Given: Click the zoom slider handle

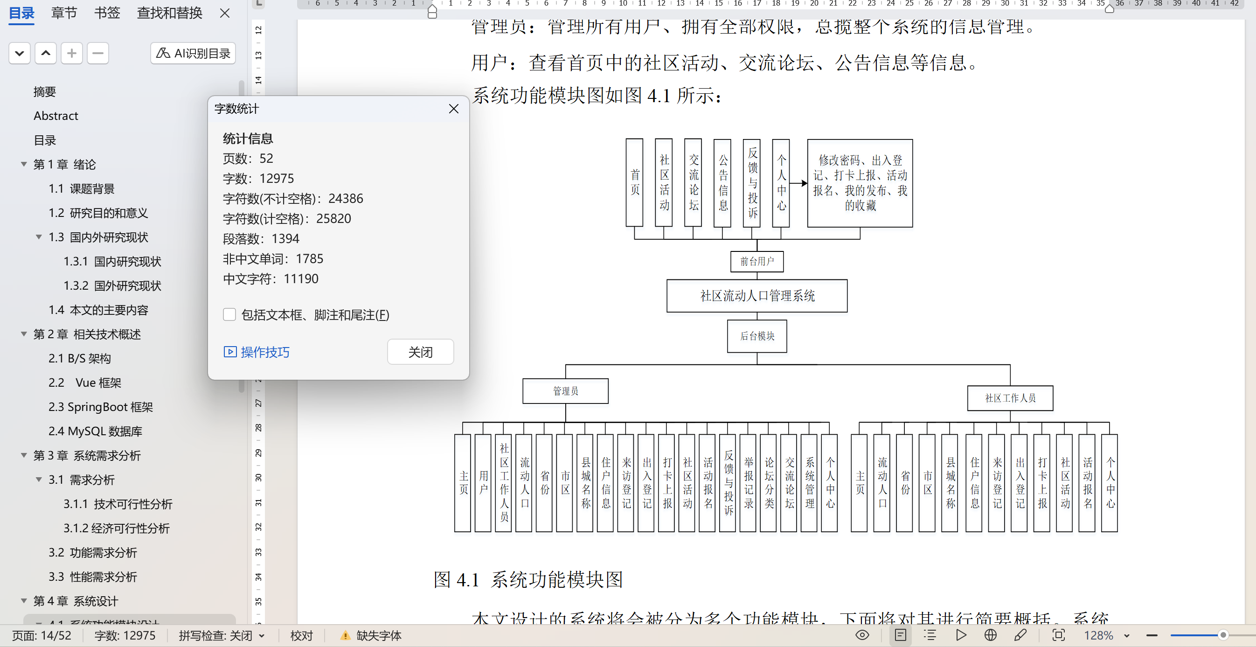Looking at the screenshot, I should click(1223, 635).
